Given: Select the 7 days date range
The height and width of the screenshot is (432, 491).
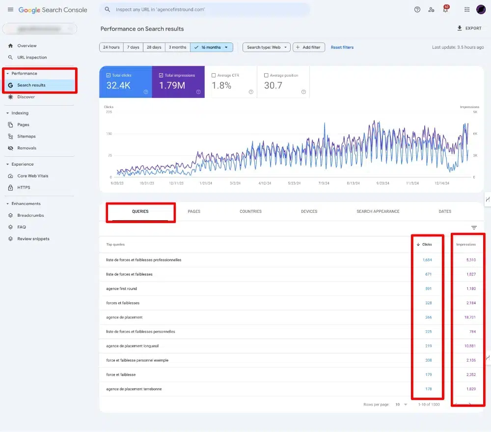Looking at the screenshot, I should (133, 47).
